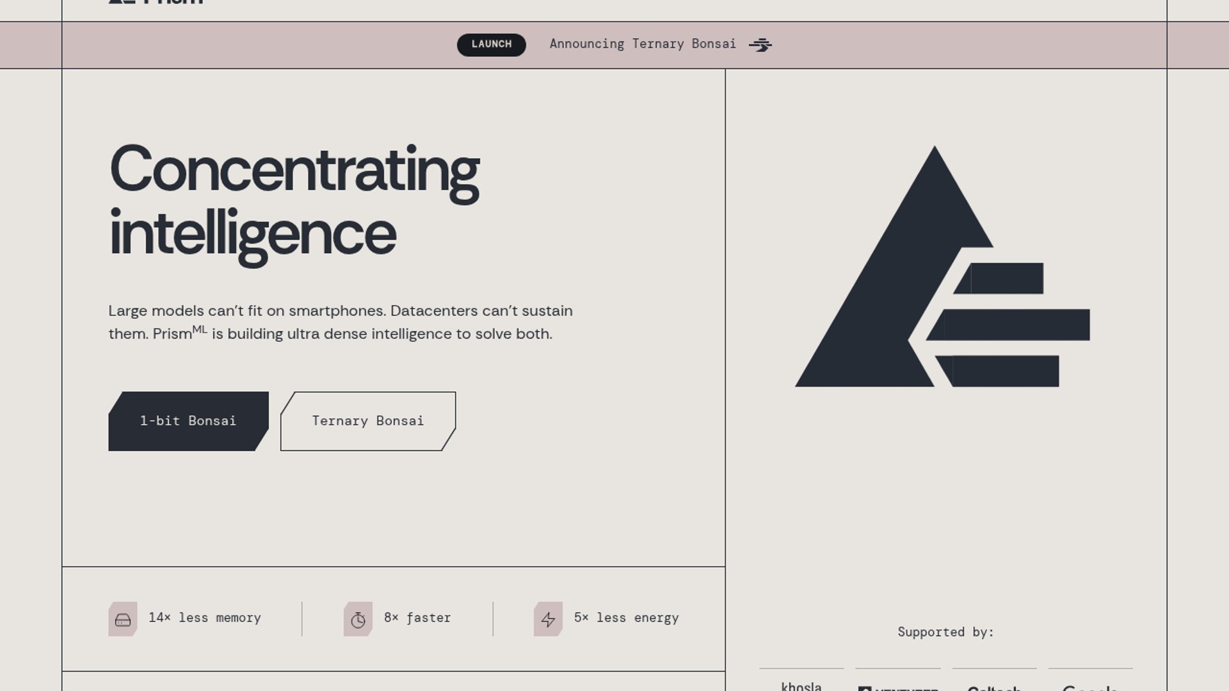Click the Prism logo in top left

click(154, 3)
